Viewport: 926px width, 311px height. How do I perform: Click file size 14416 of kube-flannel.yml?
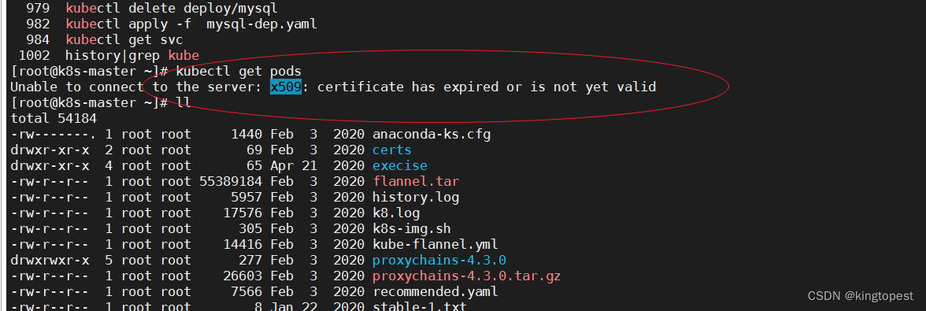(x=243, y=244)
